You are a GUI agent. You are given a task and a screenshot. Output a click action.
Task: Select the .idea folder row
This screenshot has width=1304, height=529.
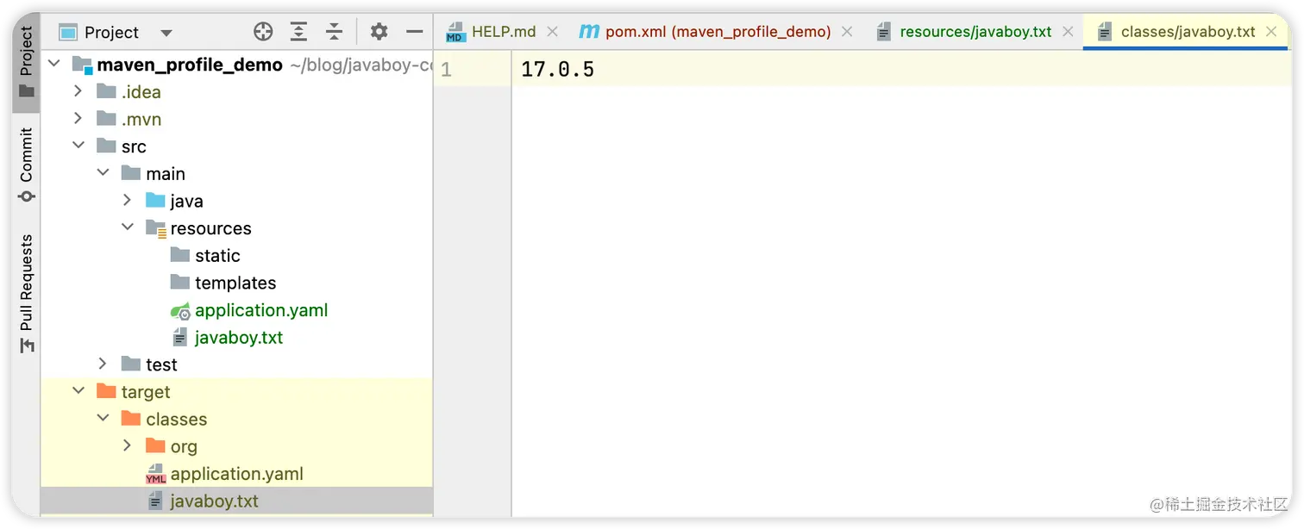236,91
